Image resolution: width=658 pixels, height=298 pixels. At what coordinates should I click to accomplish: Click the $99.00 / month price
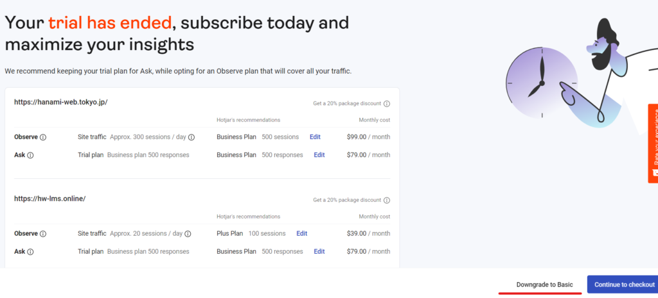(368, 137)
